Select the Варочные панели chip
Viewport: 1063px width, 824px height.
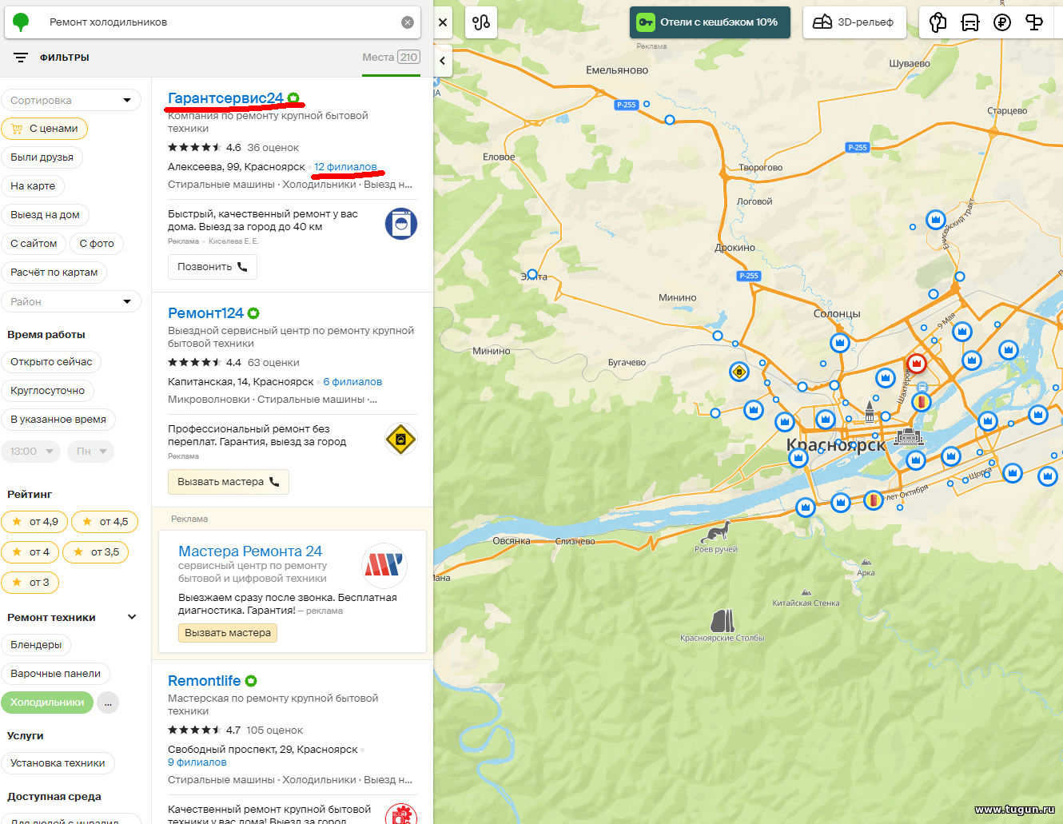55,673
